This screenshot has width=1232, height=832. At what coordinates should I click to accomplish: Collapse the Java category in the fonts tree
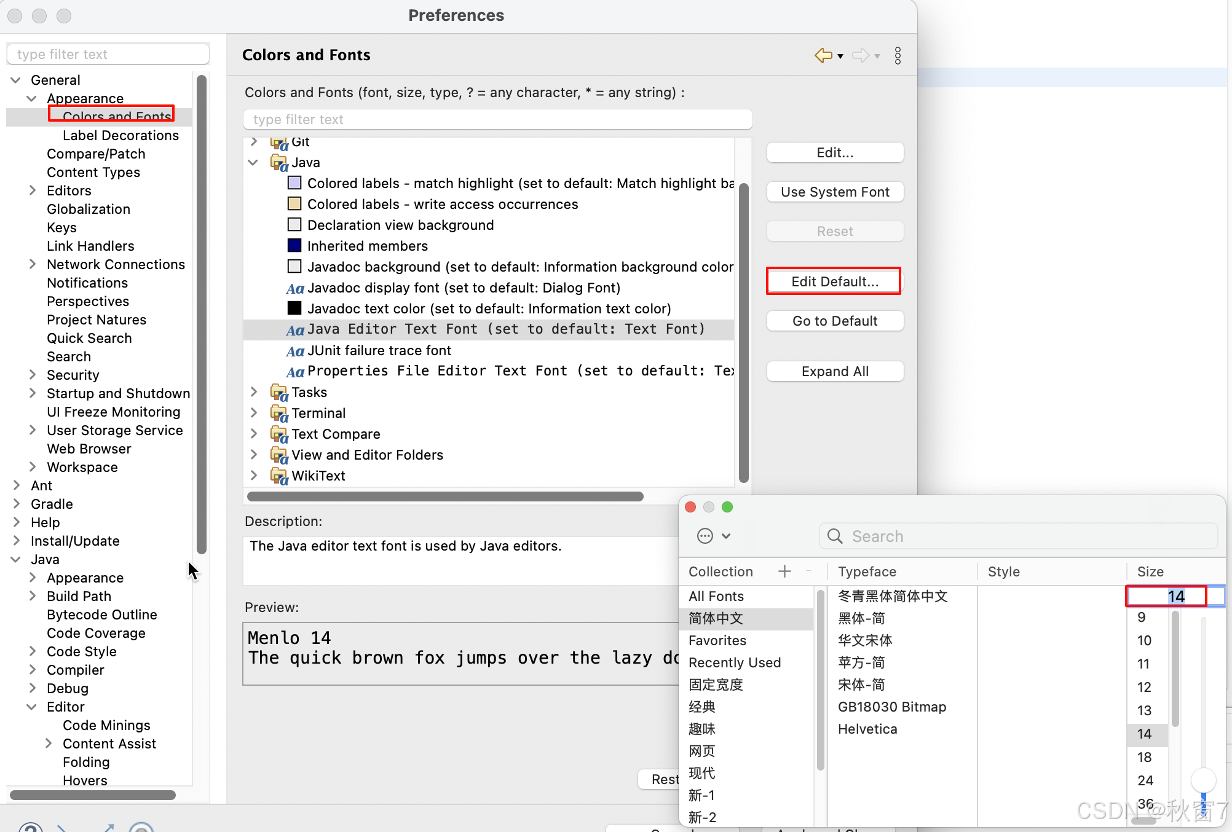(x=253, y=162)
